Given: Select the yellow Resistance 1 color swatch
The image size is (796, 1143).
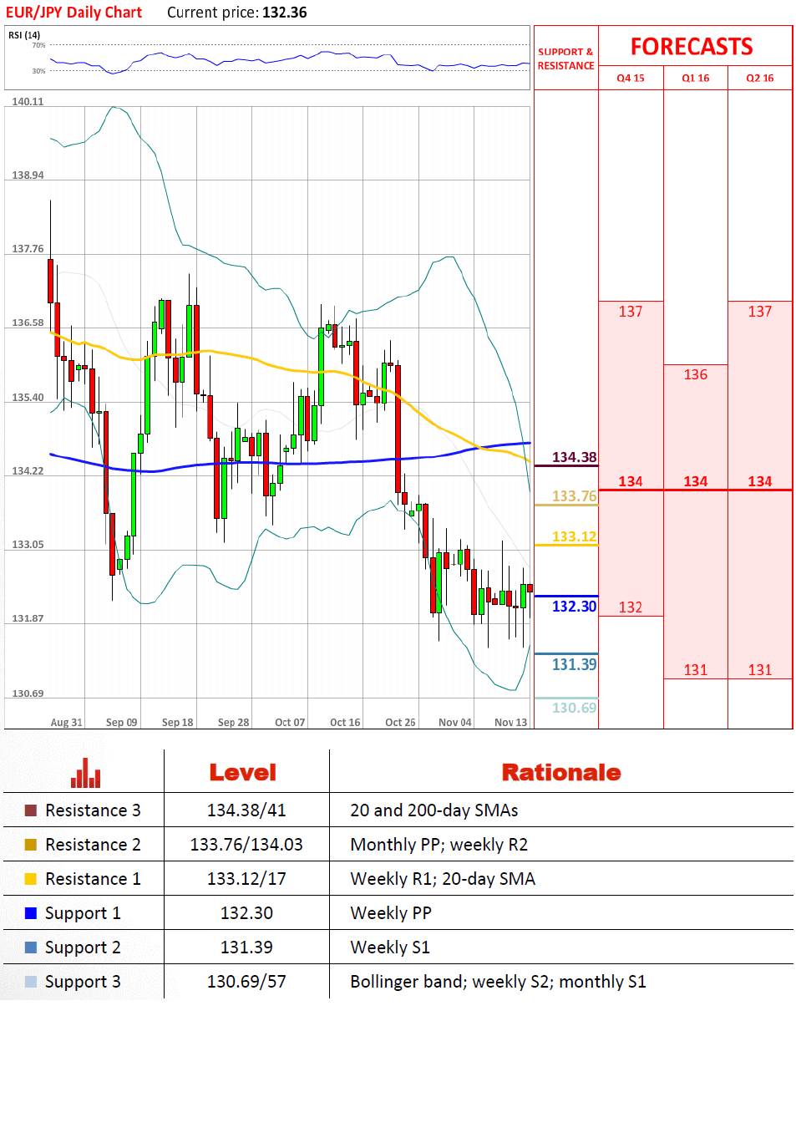Looking at the screenshot, I should [31, 879].
